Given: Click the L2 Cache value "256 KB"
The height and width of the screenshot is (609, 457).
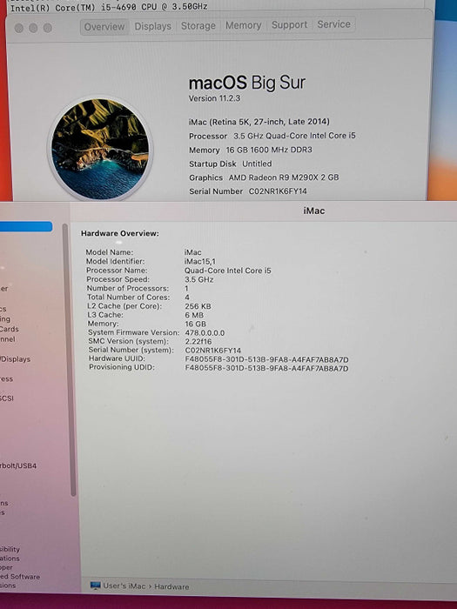Looking at the screenshot, I should click(x=198, y=306).
